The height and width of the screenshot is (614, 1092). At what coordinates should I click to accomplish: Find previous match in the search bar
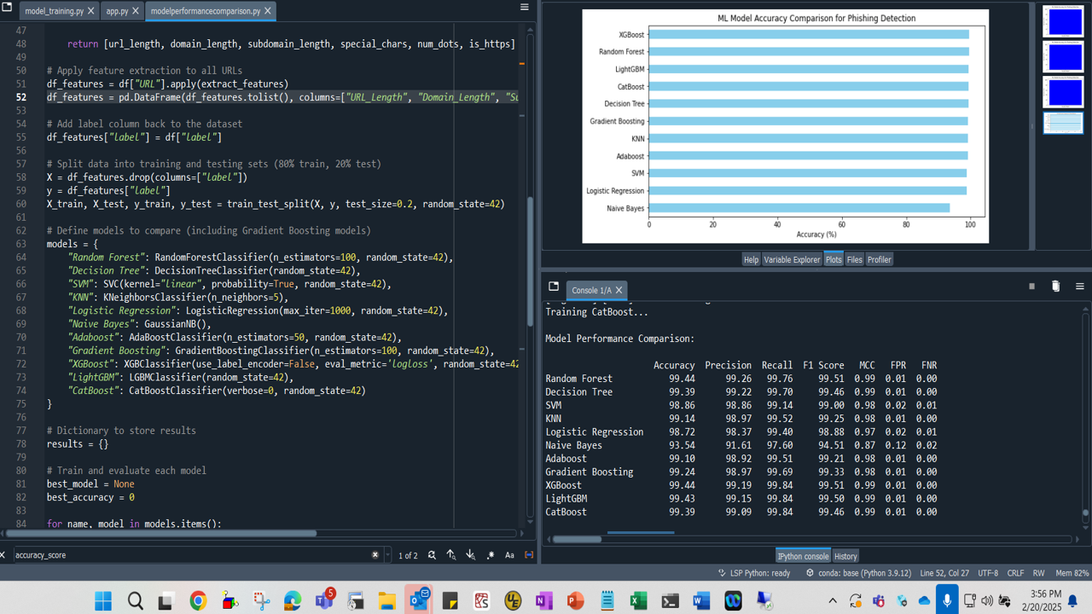pos(451,555)
